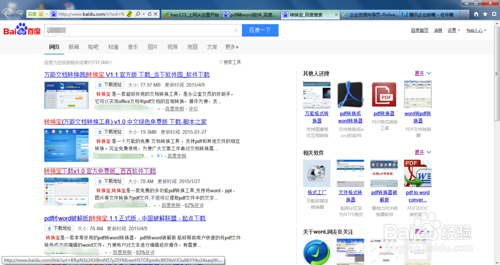
Task: Switch to the pdf转word软件 tab
Action: [x=250, y=14]
